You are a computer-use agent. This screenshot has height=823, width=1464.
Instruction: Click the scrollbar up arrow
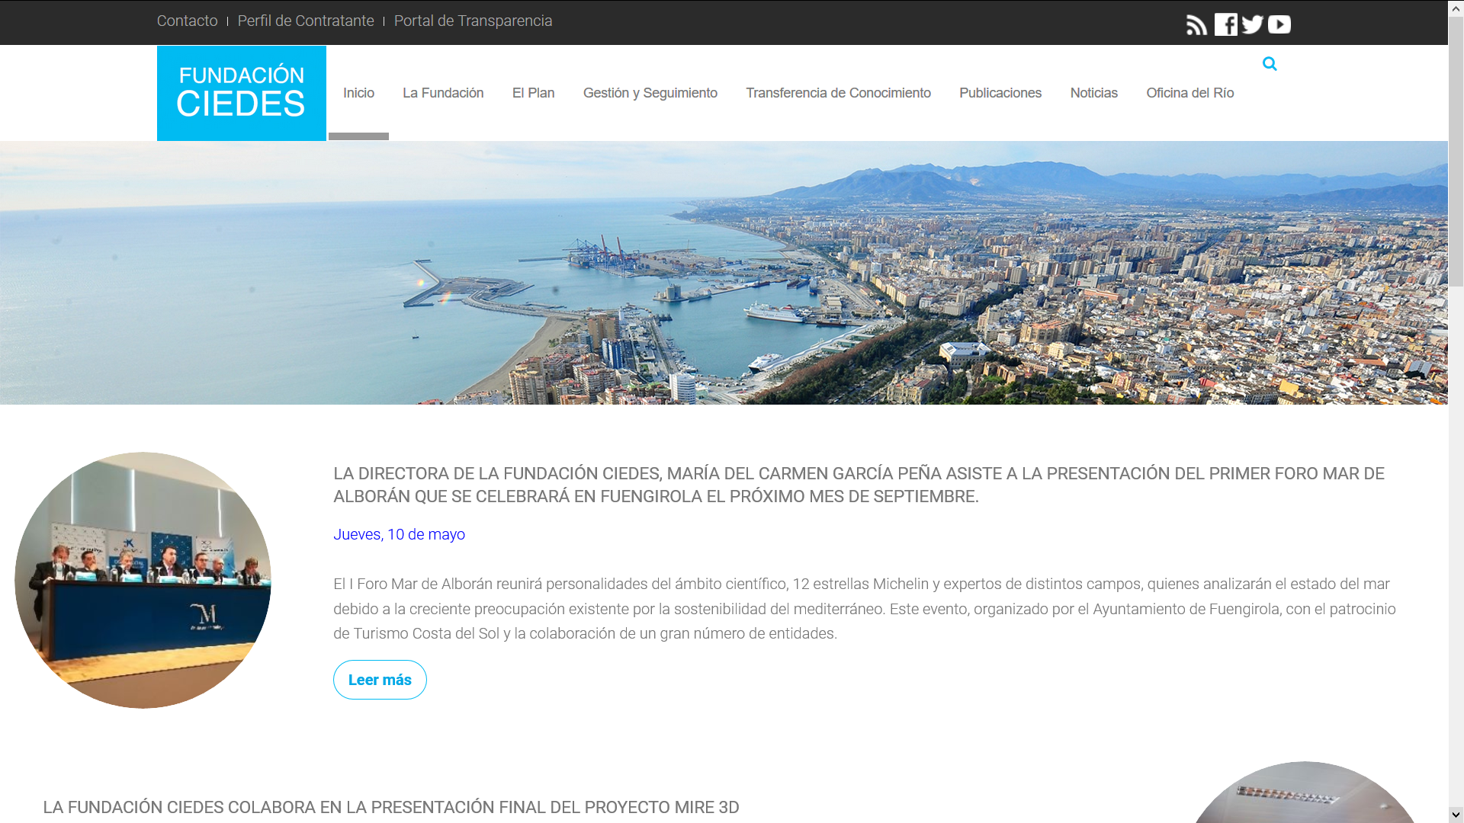[x=1456, y=8]
